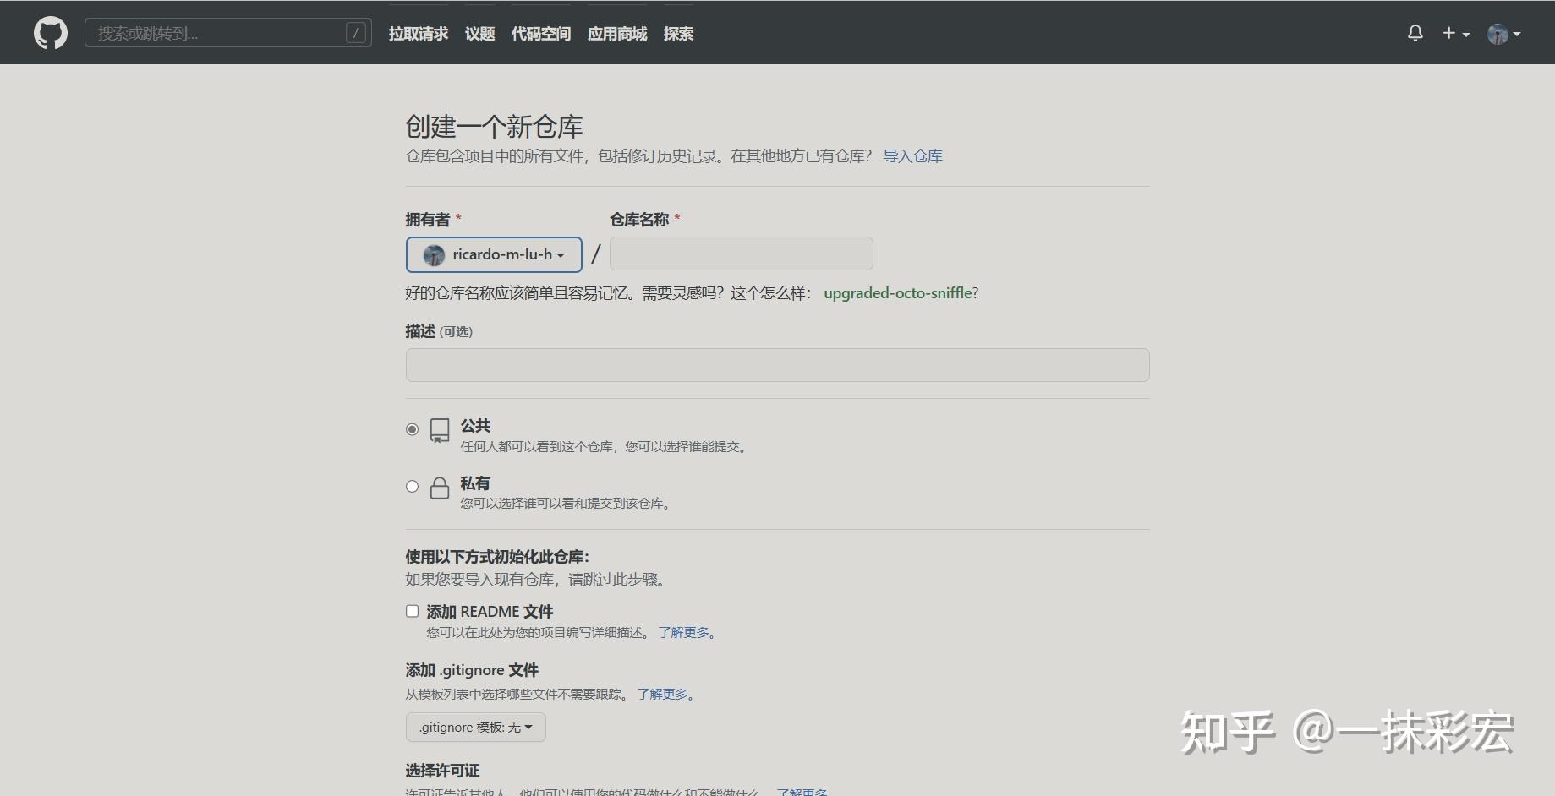Open the notifications bell
This screenshot has width=1555, height=796.
click(1415, 32)
